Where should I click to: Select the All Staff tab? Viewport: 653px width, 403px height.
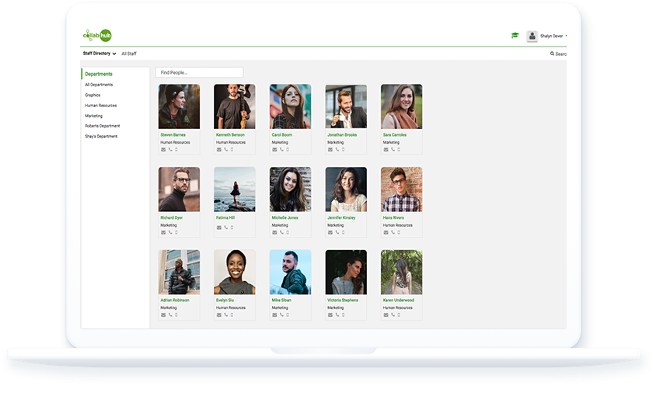pos(129,54)
